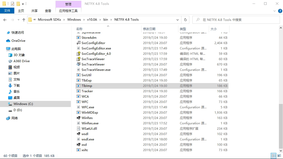Click the WinRes application icon

79,118
